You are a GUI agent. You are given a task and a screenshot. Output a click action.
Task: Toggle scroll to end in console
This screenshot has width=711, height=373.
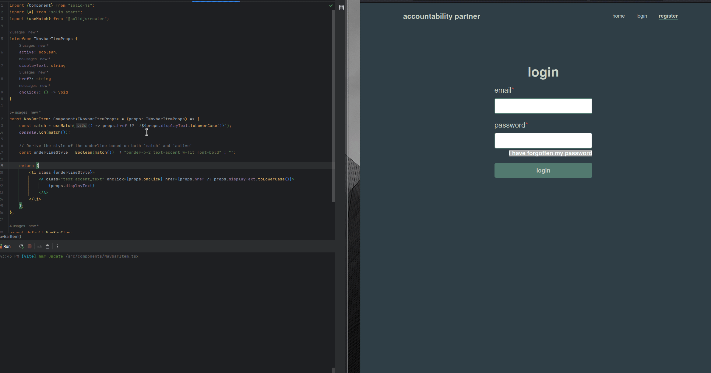(x=39, y=246)
